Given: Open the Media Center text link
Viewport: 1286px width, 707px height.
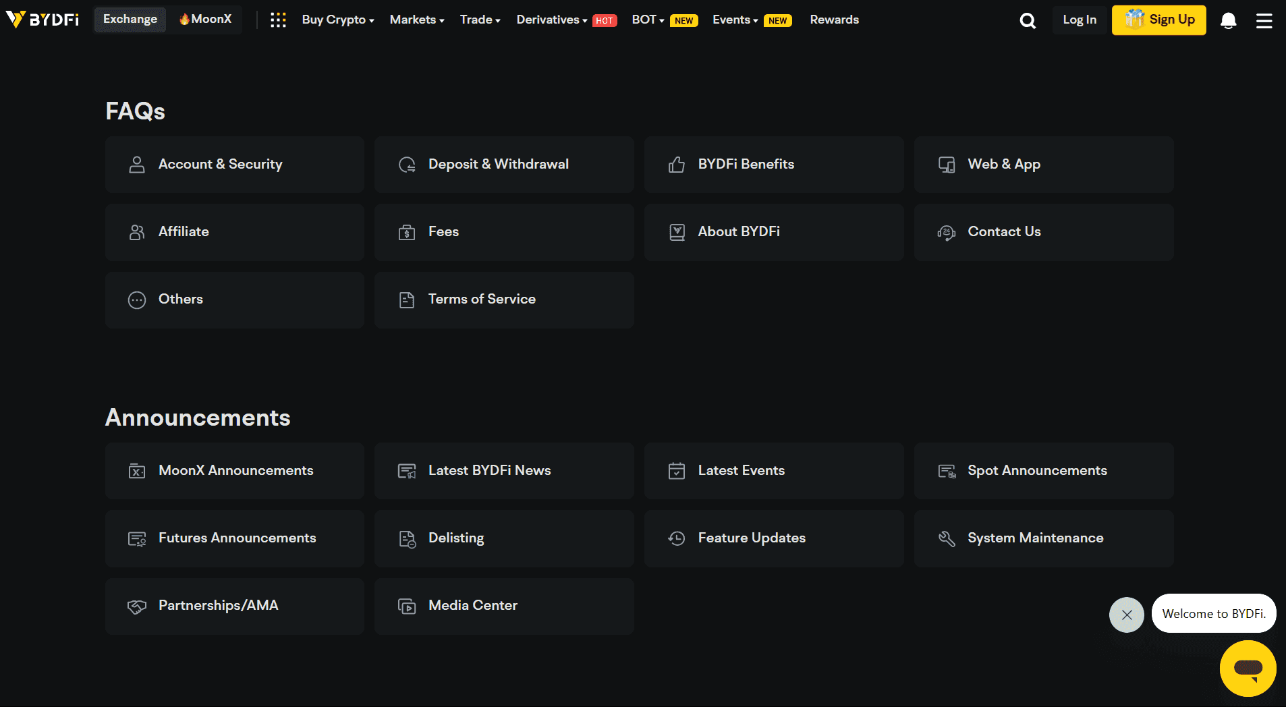Looking at the screenshot, I should (473, 605).
